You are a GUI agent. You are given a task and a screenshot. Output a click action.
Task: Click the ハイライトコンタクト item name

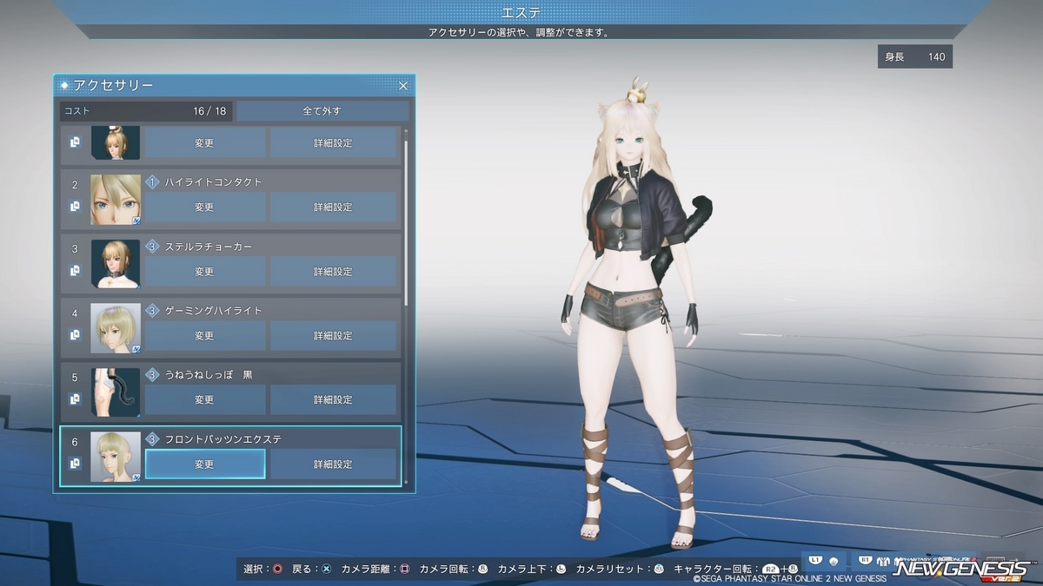pyautogui.click(x=213, y=182)
